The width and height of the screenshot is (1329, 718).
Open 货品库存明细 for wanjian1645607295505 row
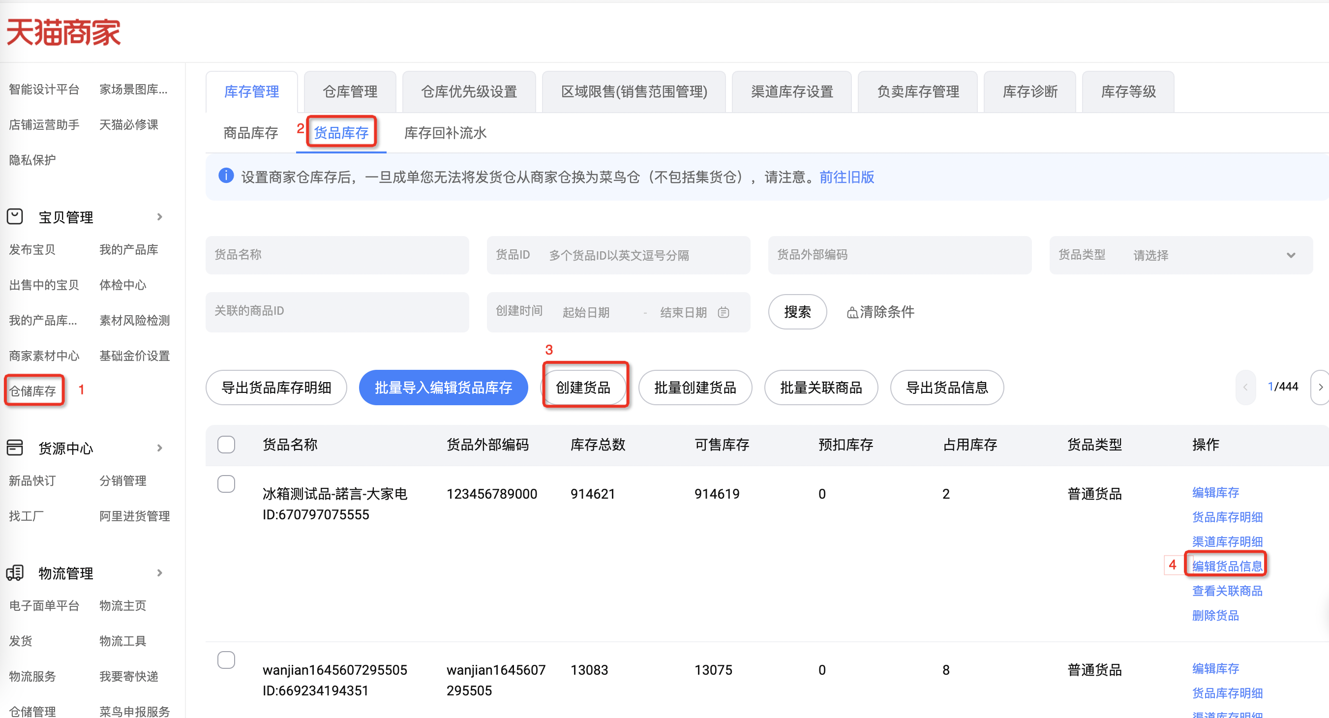tap(1227, 693)
